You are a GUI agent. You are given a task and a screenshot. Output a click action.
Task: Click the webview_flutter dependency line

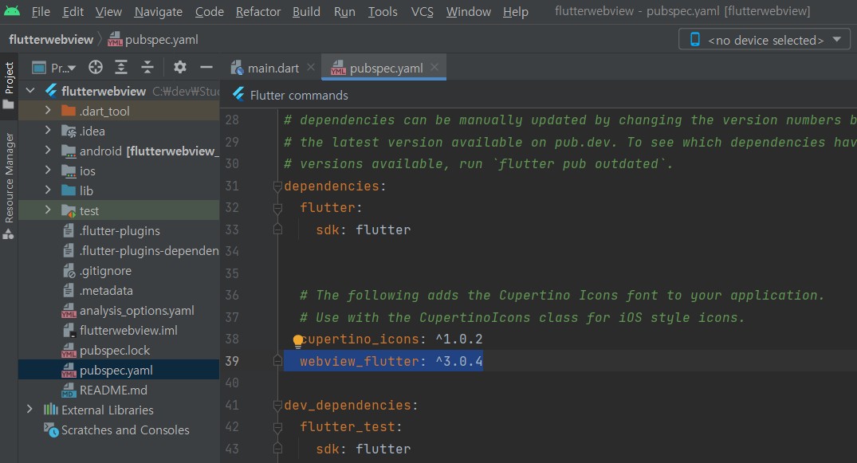point(391,361)
